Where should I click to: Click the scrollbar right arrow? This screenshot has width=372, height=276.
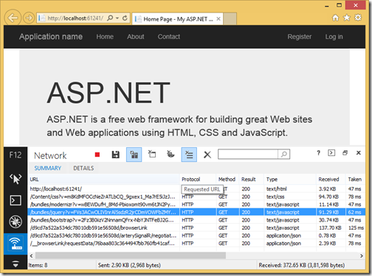tap(362, 255)
